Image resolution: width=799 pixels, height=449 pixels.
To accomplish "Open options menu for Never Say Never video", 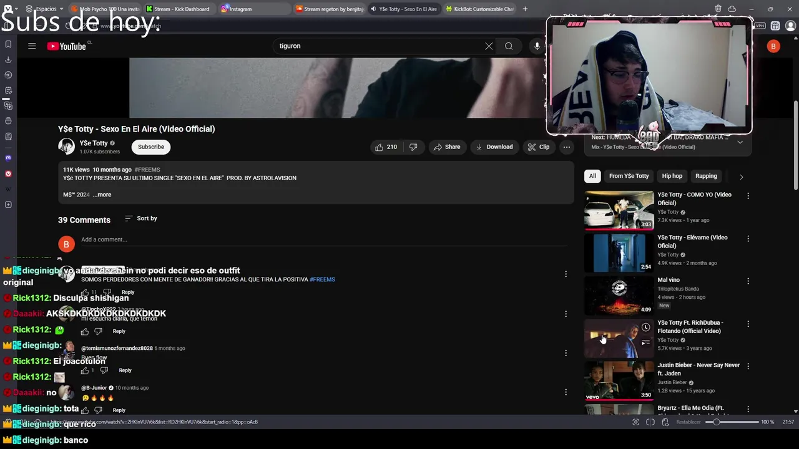I will pyautogui.click(x=748, y=367).
